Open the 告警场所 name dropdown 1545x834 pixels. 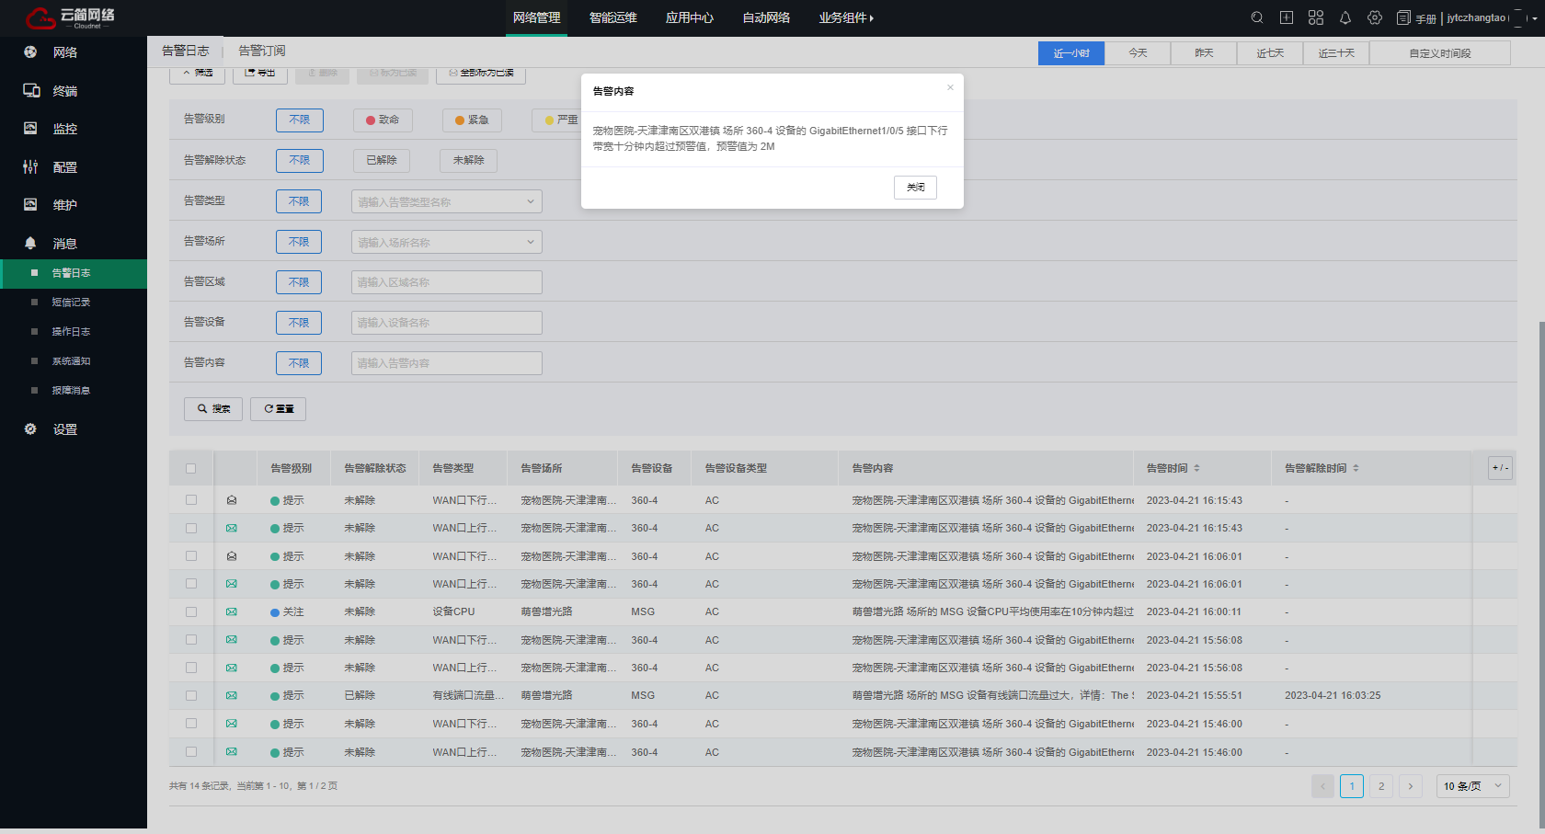pos(447,242)
